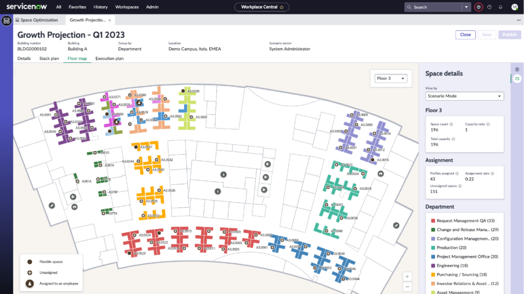Click the help question mark icon in the header
The height and width of the screenshot is (294, 524).
pyautogui.click(x=489, y=7)
